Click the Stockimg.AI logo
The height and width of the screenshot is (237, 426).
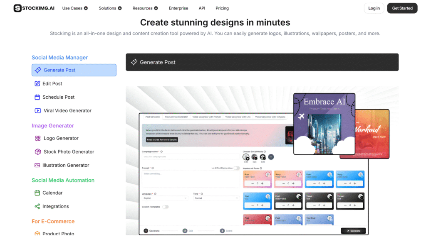(x=34, y=8)
